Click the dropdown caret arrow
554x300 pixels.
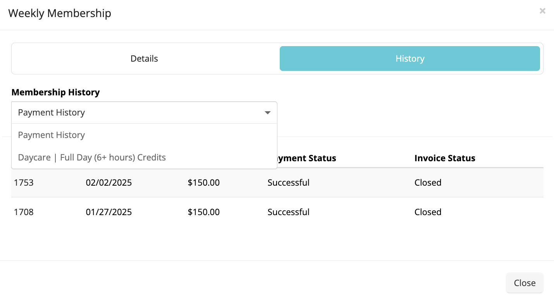(x=267, y=113)
